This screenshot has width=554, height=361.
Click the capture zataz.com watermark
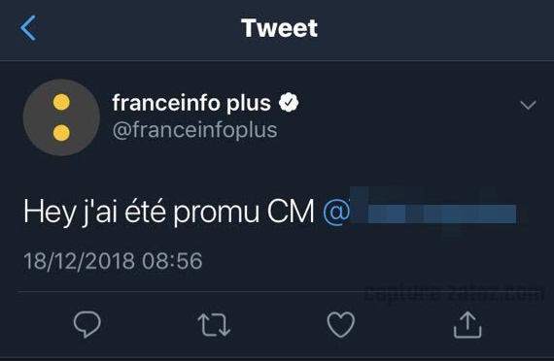pos(454,292)
